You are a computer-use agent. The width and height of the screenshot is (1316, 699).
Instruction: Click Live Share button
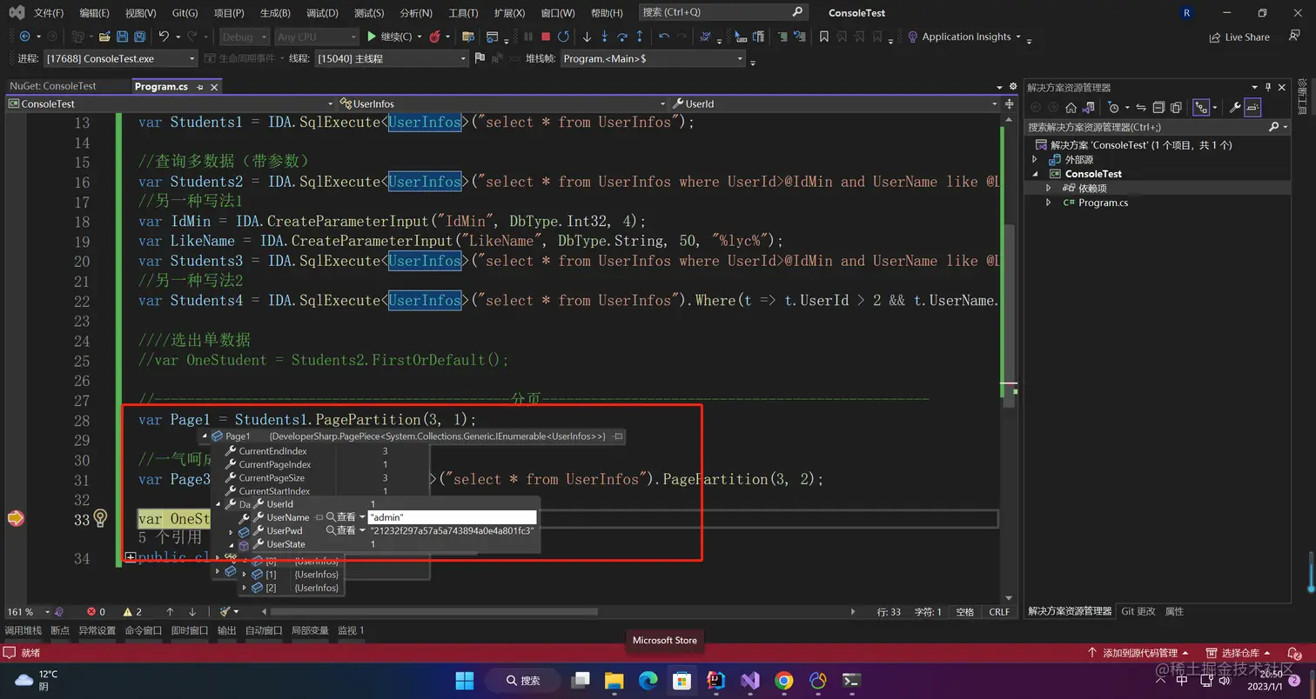coord(1239,37)
